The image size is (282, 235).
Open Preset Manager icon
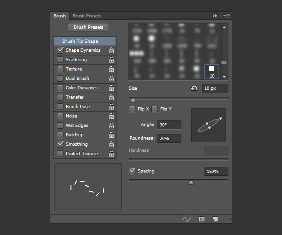tap(202, 219)
